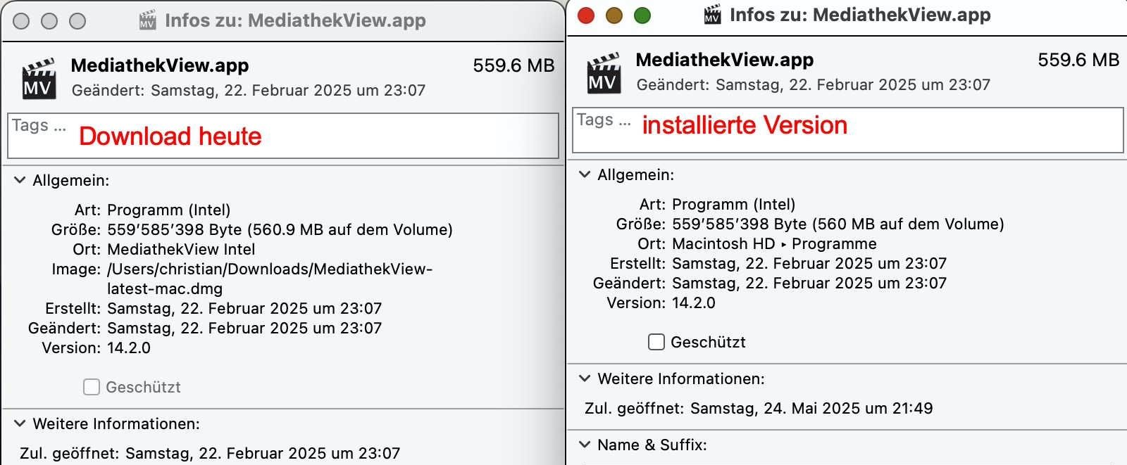
Task: Click Erstellt date value in left window
Action: tap(244, 308)
